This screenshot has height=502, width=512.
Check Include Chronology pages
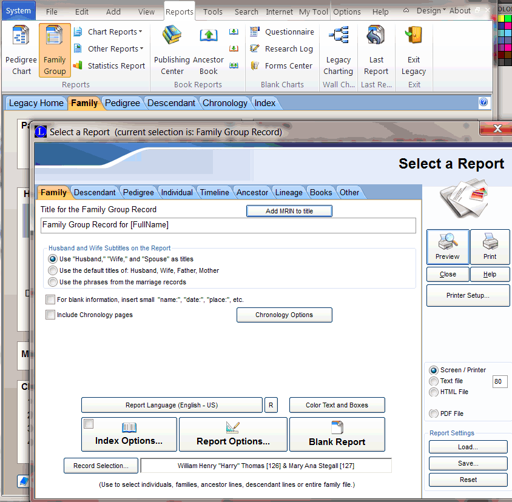[50, 315]
